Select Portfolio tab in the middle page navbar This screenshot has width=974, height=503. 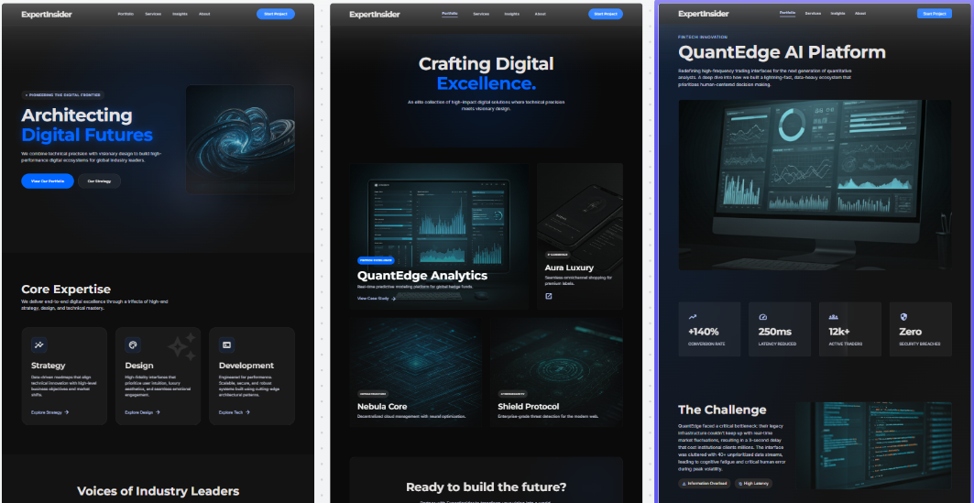[x=450, y=13]
